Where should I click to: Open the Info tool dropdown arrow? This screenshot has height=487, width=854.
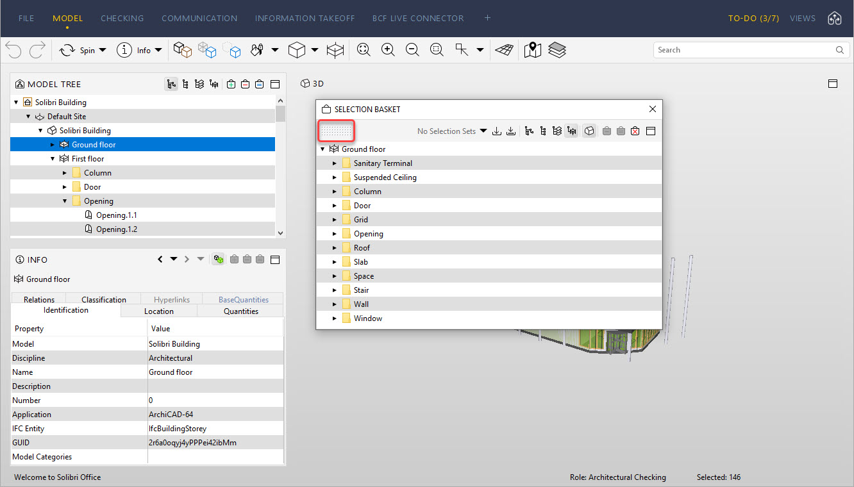coord(158,50)
